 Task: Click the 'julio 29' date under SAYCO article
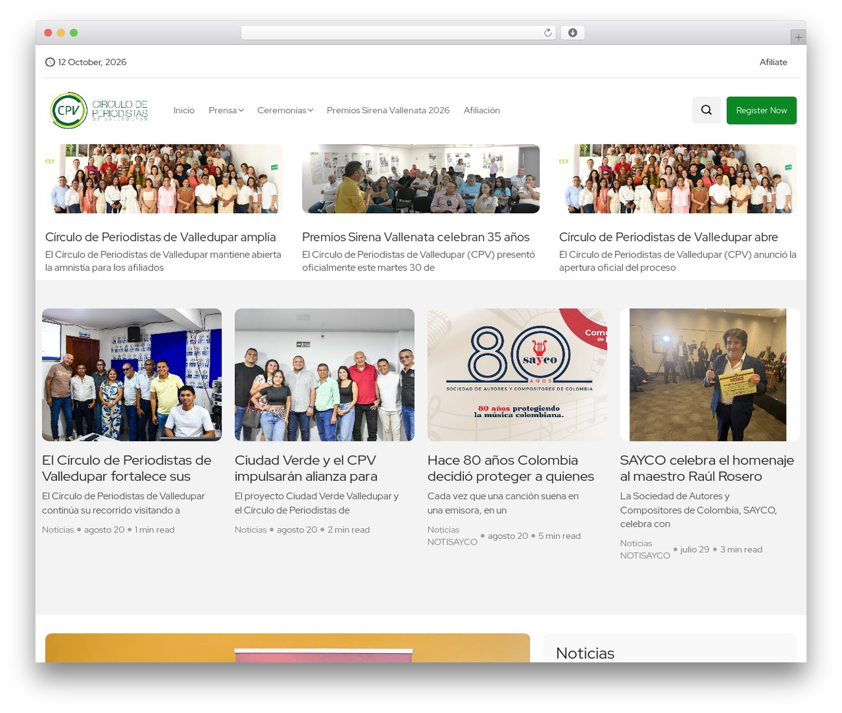pos(695,549)
